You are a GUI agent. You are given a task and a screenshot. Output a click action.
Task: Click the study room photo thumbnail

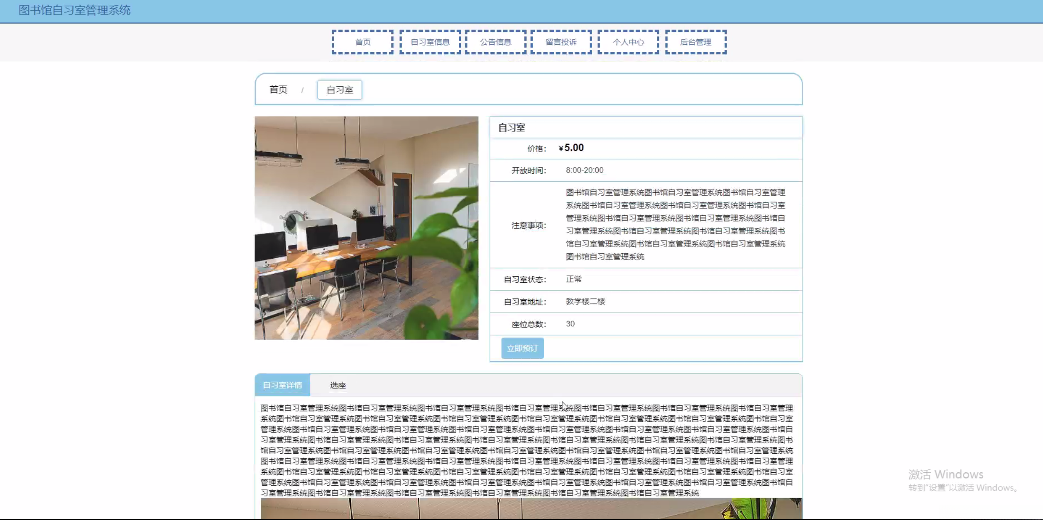tap(366, 228)
